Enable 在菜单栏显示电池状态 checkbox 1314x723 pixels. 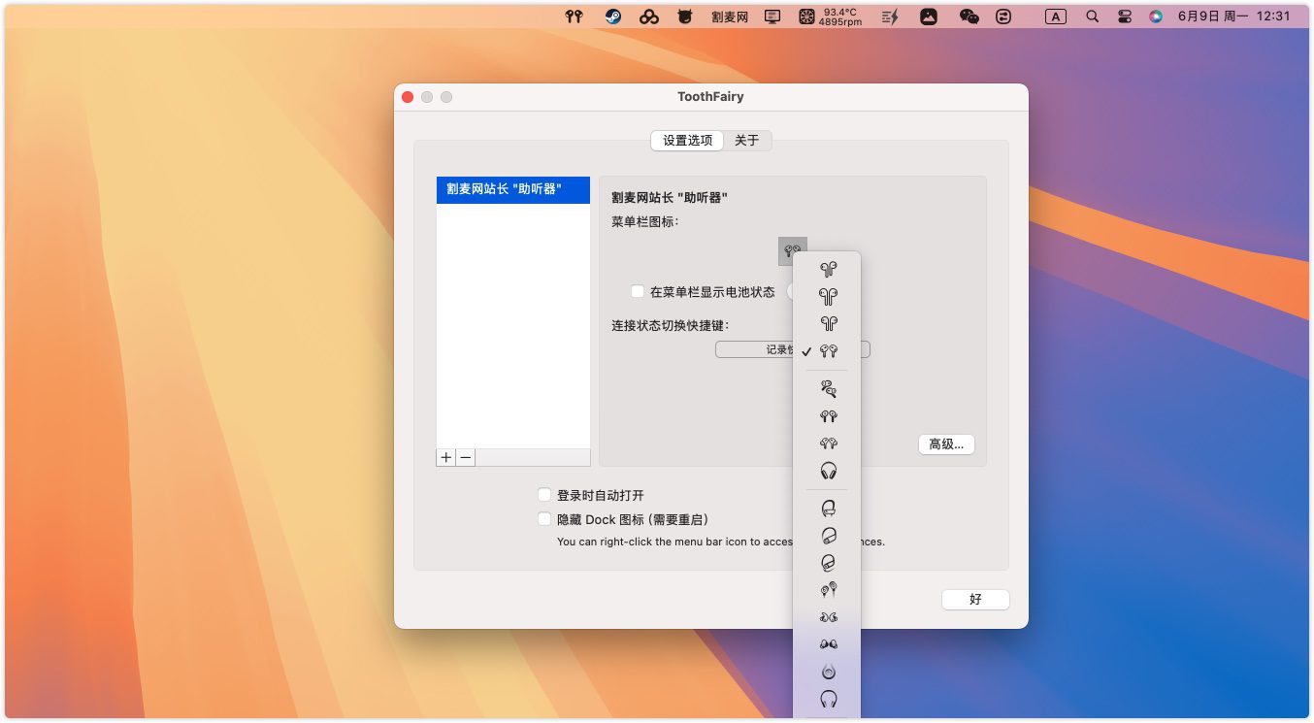pos(638,291)
